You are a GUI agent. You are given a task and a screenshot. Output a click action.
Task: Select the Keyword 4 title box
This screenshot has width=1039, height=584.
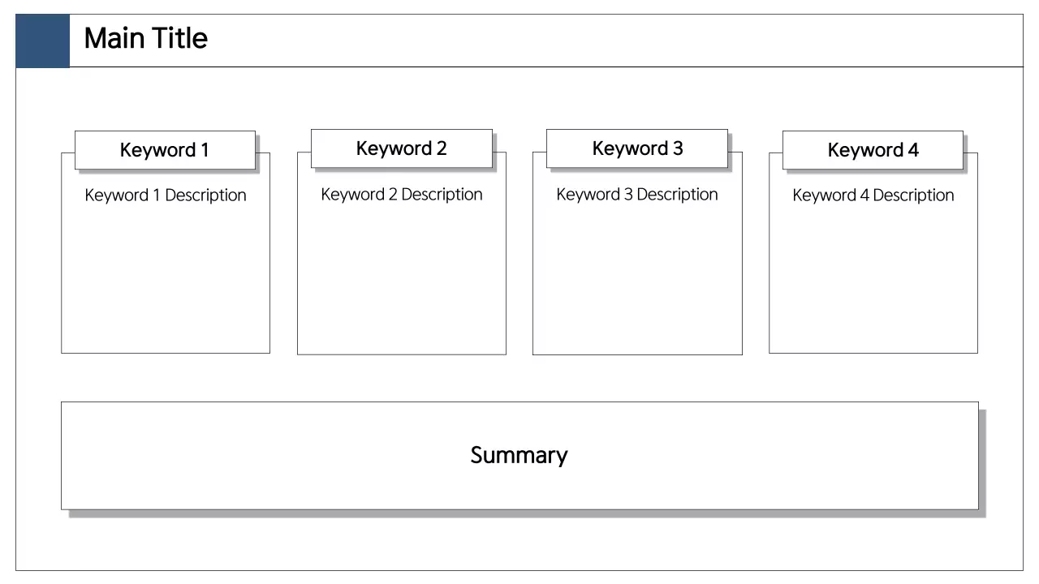(x=873, y=150)
